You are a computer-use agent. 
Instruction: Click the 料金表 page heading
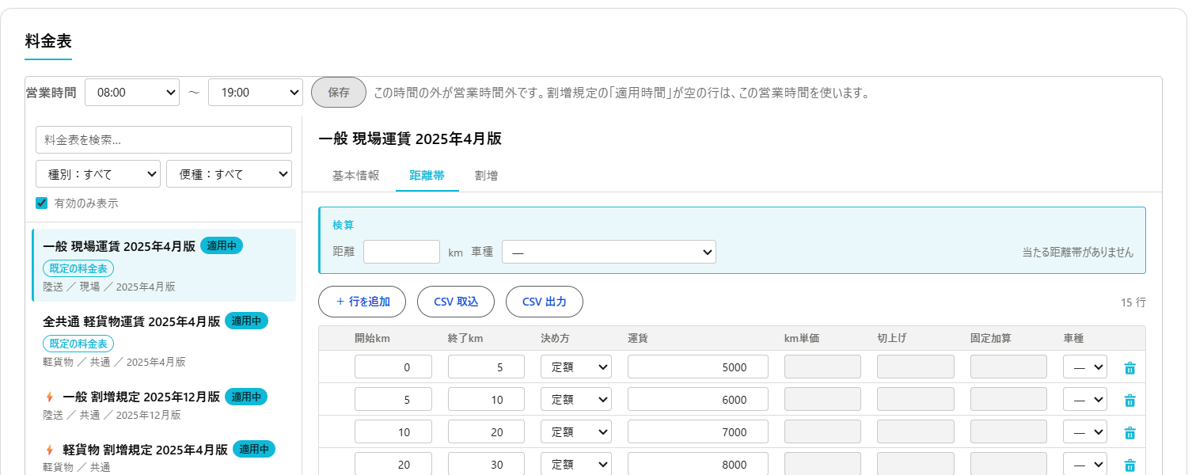(x=48, y=41)
